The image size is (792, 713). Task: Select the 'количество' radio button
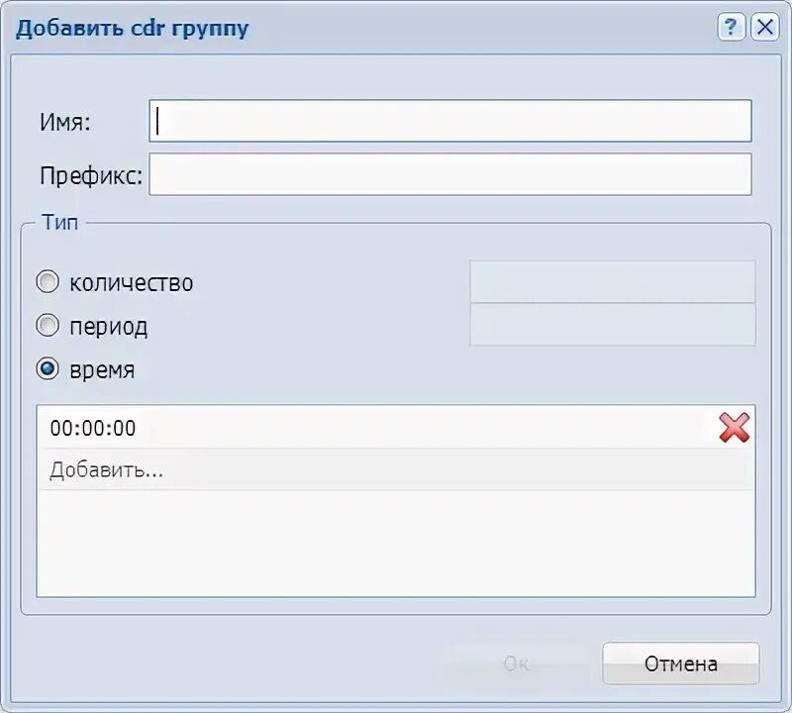click(x=48, y=282)
